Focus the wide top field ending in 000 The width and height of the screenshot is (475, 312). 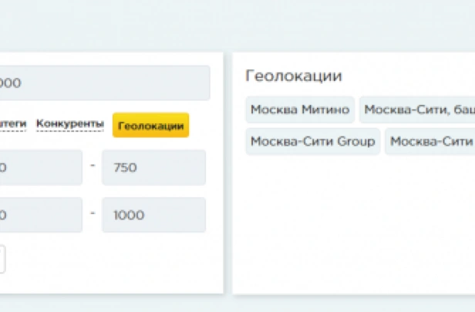pyautogui.click(x=105, y=82)
